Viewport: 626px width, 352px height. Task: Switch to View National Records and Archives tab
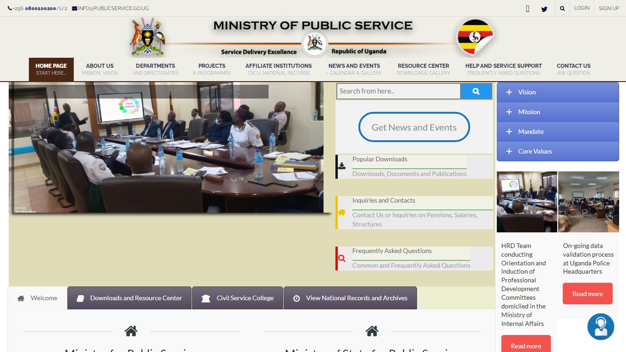(350, 298)
